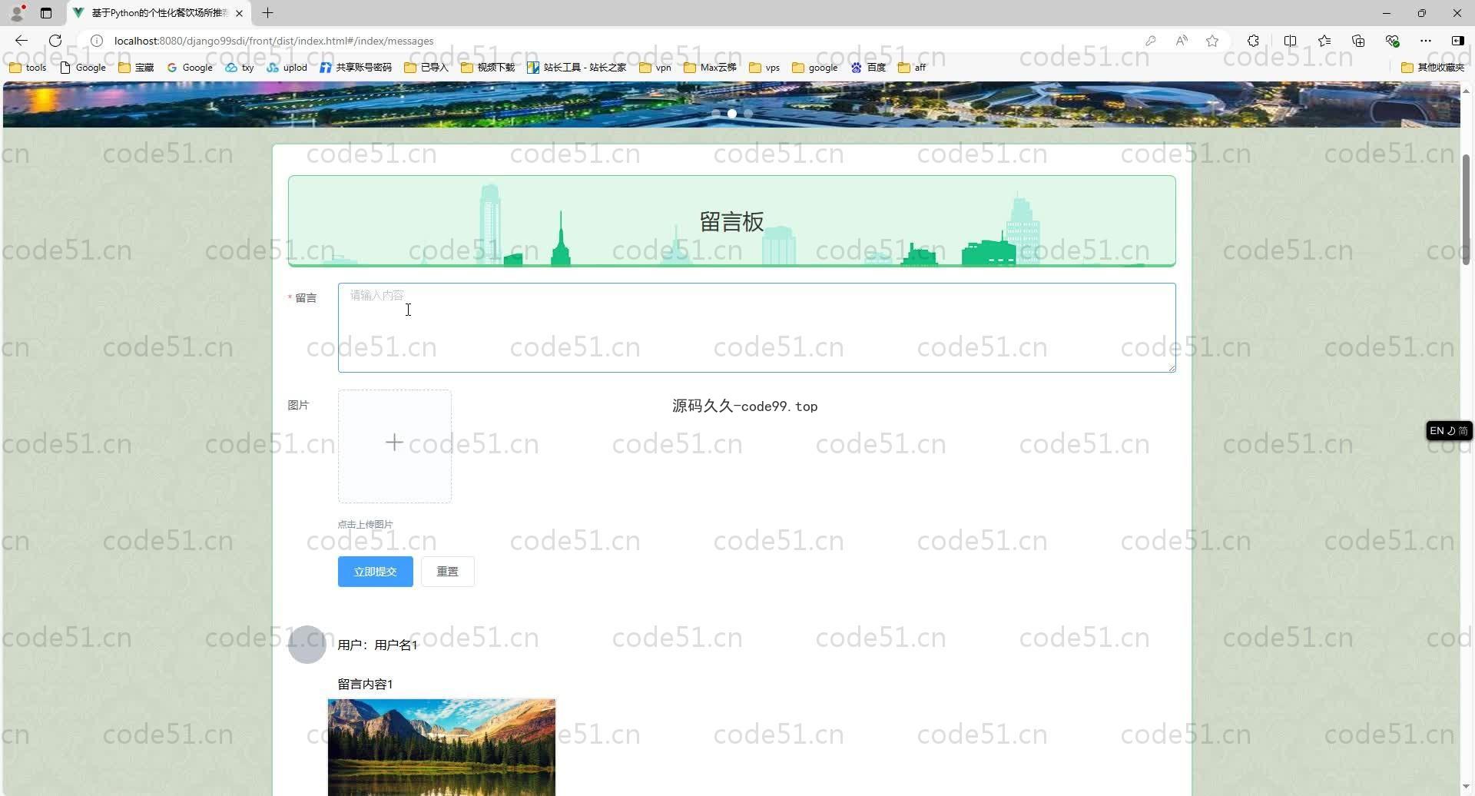Select the Python project browser tab

coord(159,13)
